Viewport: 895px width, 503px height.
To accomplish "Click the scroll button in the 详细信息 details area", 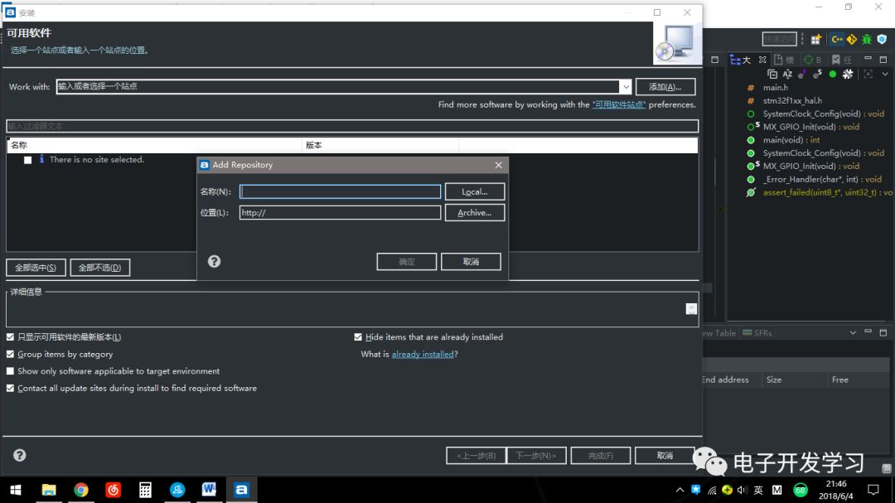I will (x=691, y=309).
